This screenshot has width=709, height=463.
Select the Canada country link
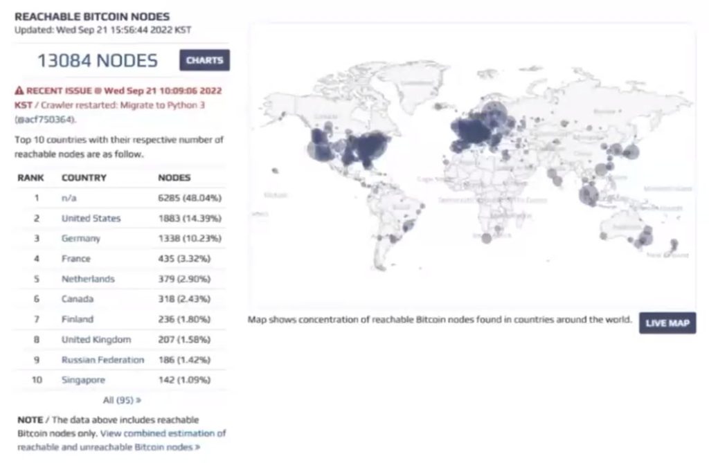pyautogui.click(x=78, y=299)
